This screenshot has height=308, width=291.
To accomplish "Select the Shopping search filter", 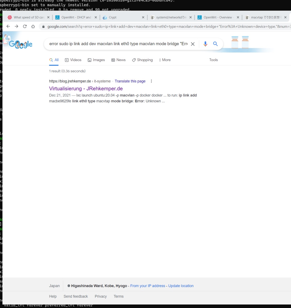I will pos(142,60).
